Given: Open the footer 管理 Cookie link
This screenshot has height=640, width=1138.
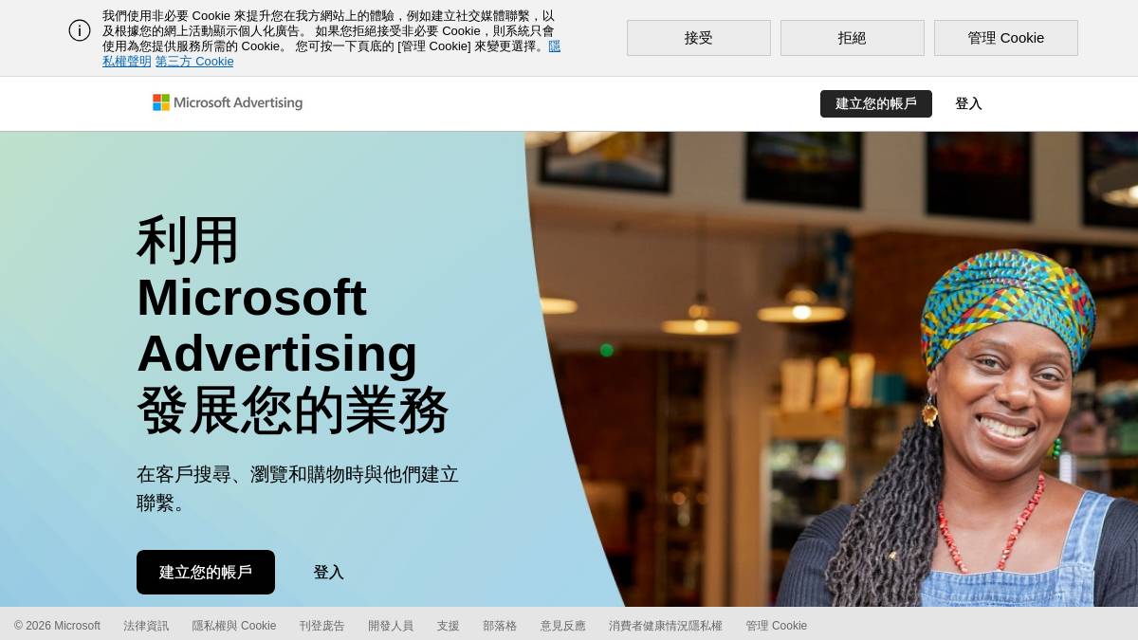Looking at the screenshot, I should [x=776, y=626].
